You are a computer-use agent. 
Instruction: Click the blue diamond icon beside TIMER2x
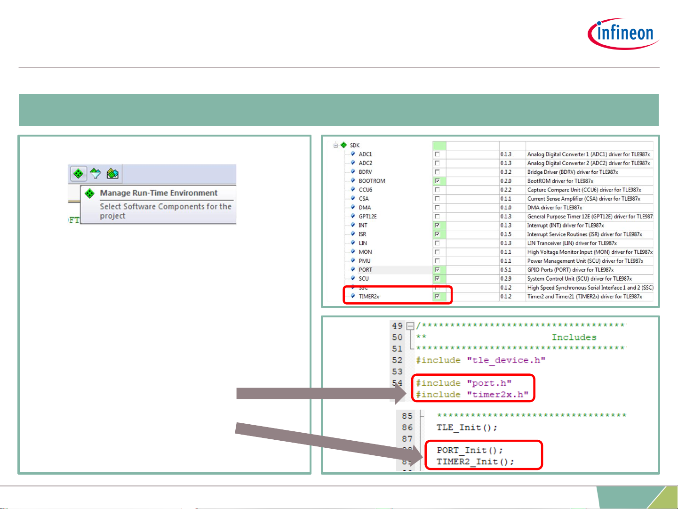pyautogui.click(x=353, y=297)
